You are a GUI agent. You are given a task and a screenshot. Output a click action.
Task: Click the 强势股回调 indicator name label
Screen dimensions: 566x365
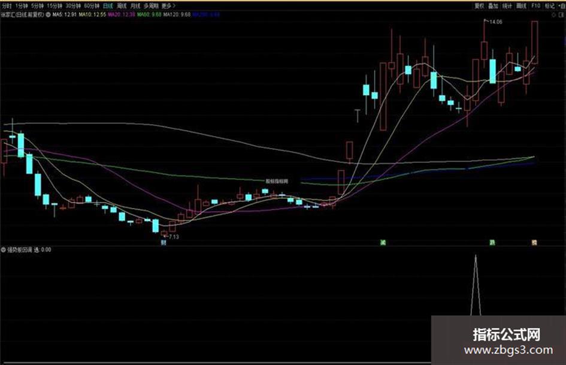click(20, 250)
